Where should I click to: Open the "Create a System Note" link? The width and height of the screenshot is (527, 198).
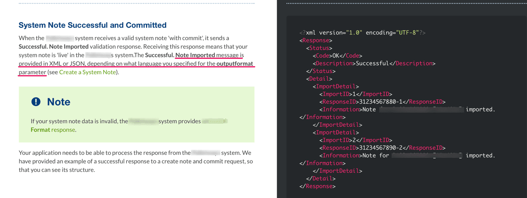pos(88,72)
